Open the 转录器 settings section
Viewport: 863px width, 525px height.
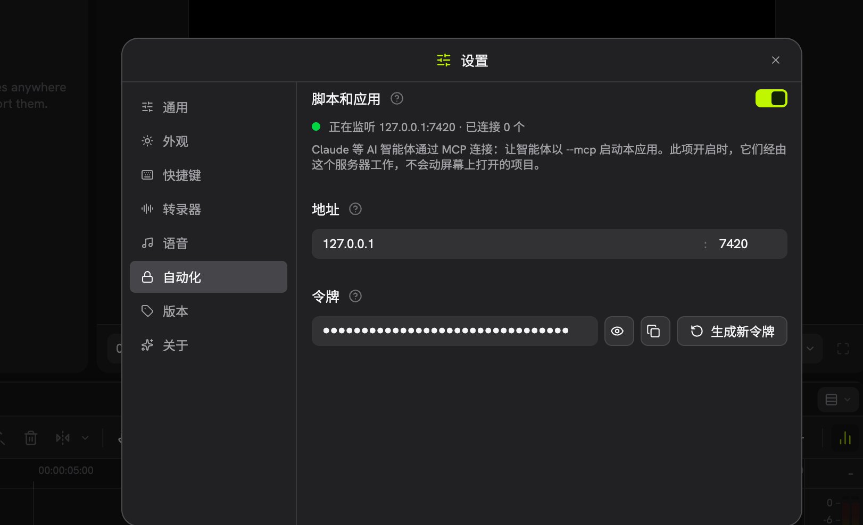coord(208,209)
